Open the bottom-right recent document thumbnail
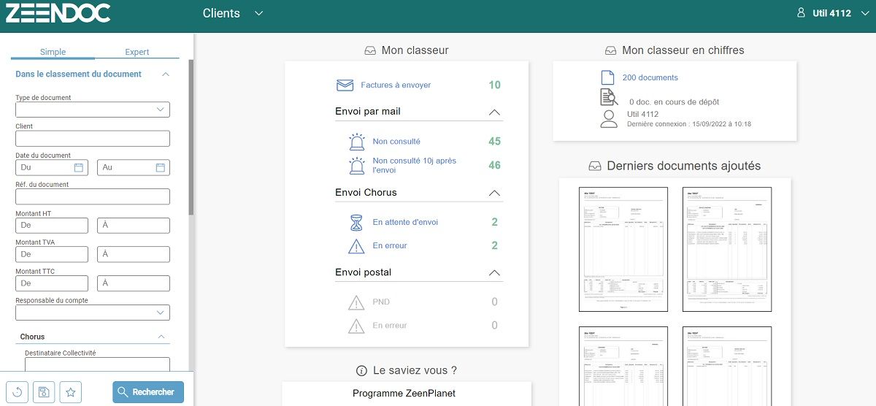The image size is (876, 406). coord(727,366)
